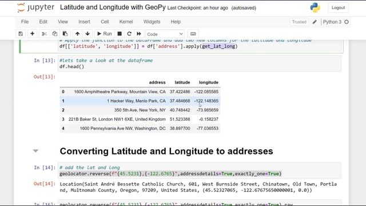This screenshot has width=366, height=206.
Task: Insert a cell below with plus icon
Action: pyautogui.click(x=32, y=34)
